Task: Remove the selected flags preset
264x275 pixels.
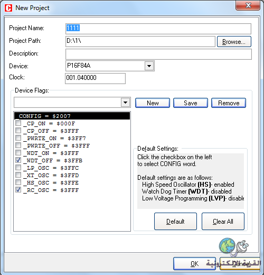Action: pos(229,103)
